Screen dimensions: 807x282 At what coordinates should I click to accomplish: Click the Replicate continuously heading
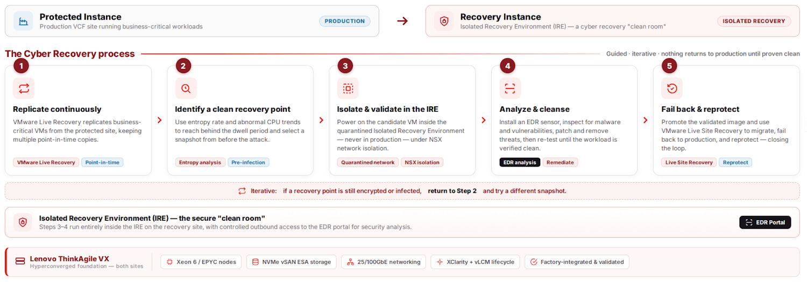click(x=57, y=109)
